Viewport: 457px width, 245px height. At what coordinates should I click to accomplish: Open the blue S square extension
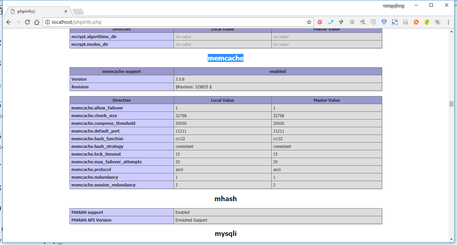[395, 22]
